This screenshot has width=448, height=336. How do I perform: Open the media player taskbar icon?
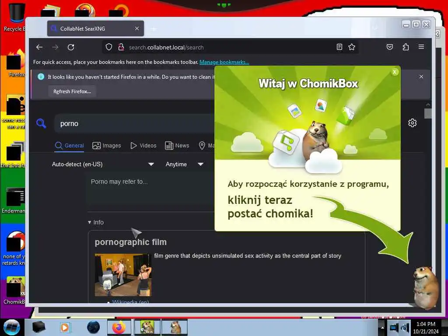click(65, 327)
